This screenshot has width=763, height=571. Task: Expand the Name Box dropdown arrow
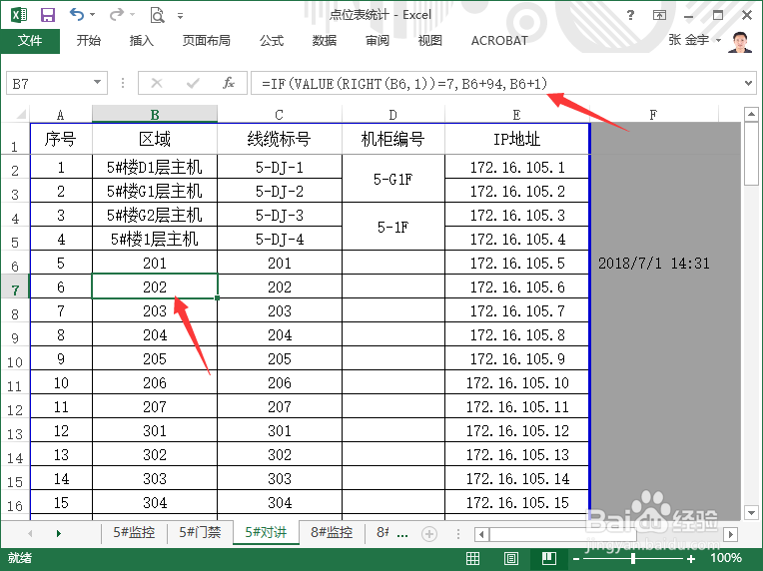(97, 83)
